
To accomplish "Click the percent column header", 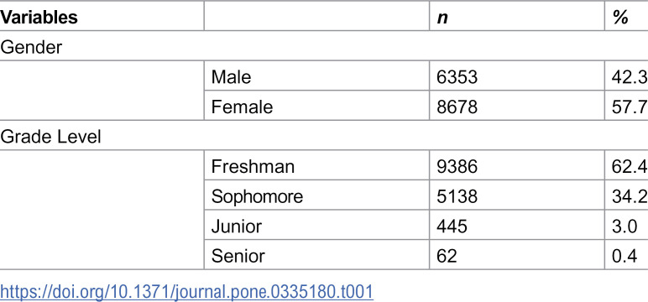I will [621, 18].
